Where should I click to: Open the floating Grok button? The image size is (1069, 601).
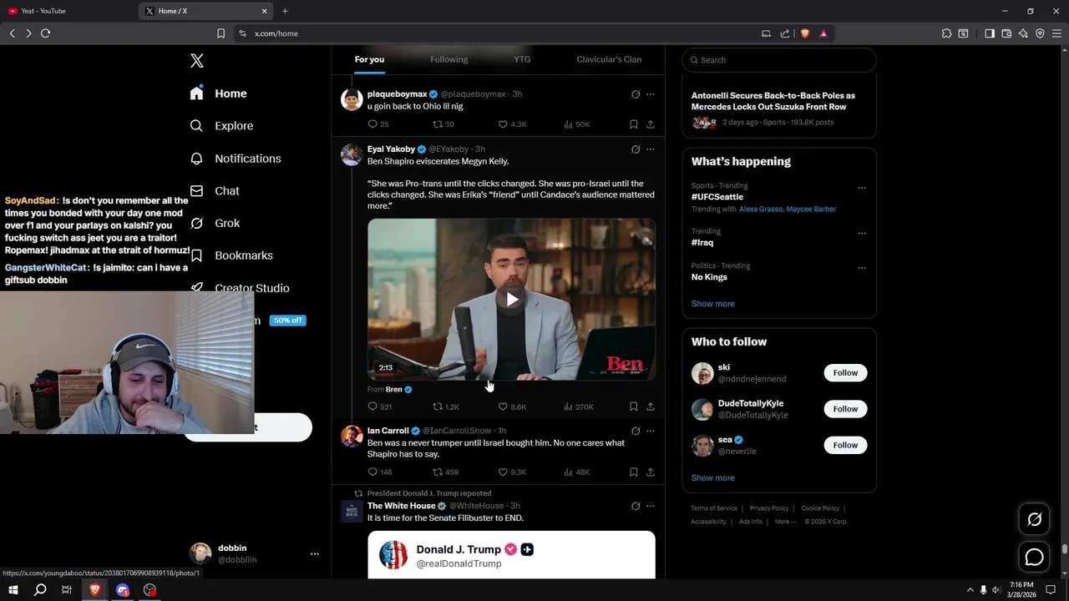click(1034, 520)
